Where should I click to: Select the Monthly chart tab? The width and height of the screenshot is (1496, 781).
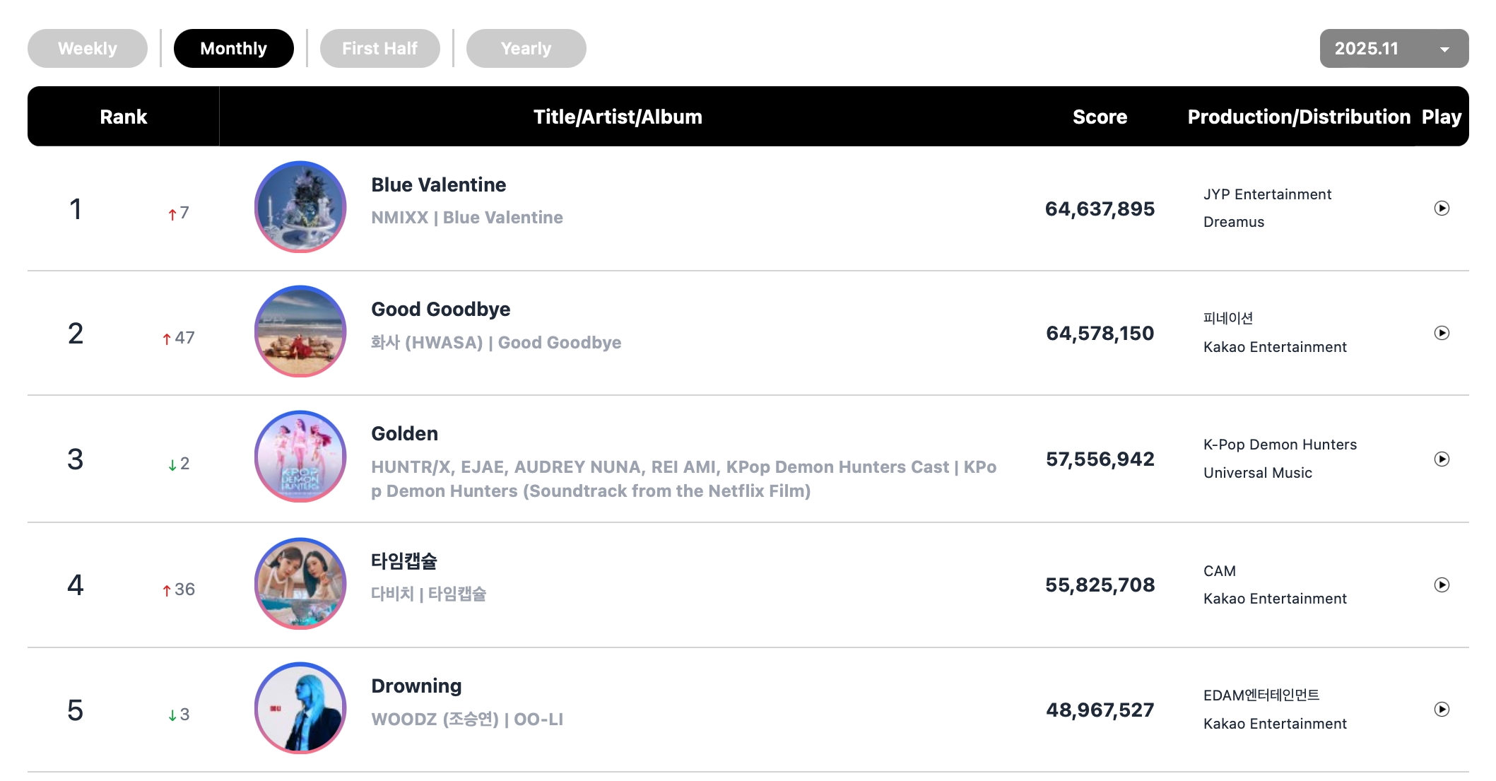(233, 49)
